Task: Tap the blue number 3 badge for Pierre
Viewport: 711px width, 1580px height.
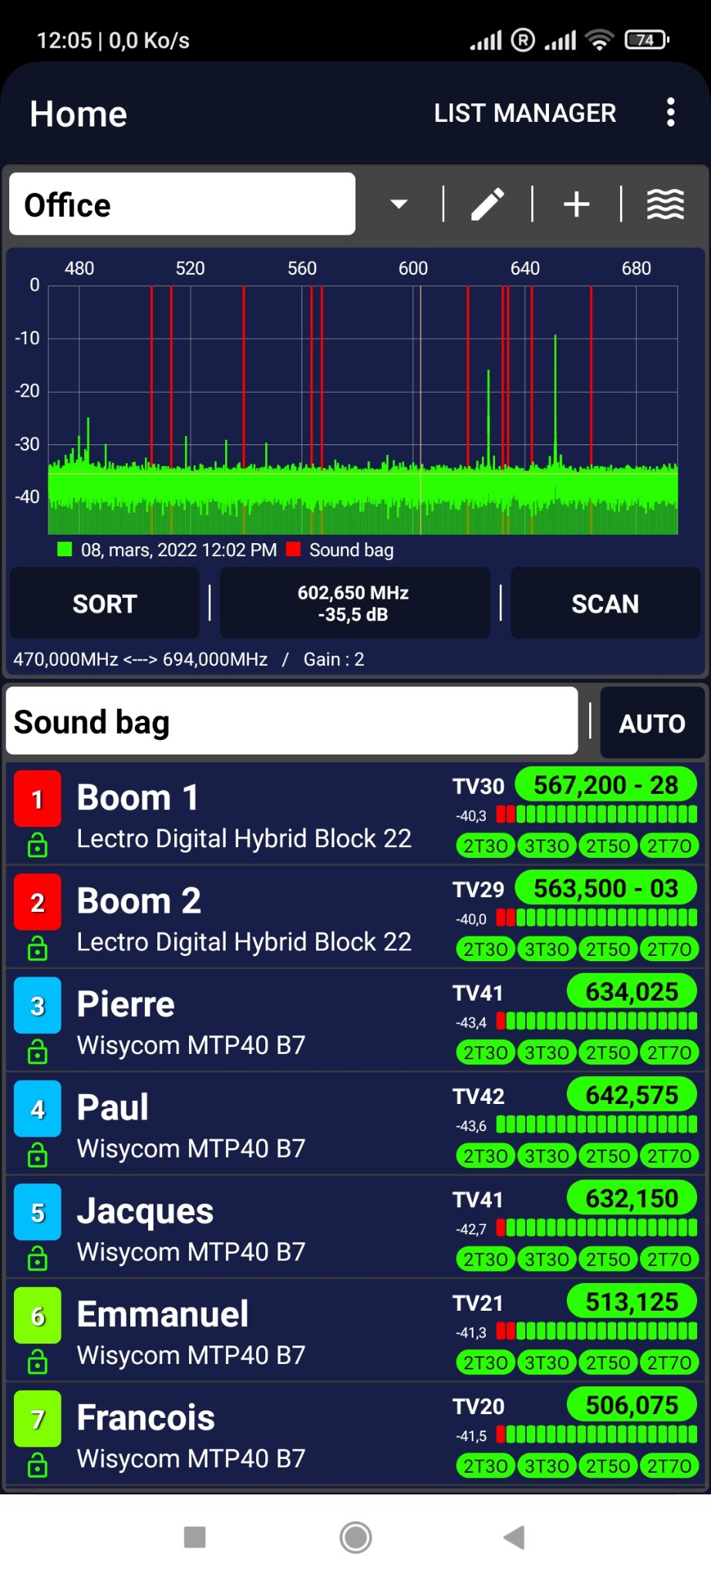Action: [37, 1006]
